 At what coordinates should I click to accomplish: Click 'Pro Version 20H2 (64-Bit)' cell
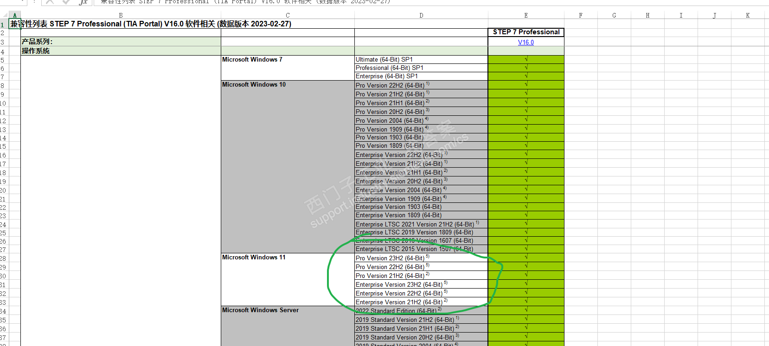[421, 112]
